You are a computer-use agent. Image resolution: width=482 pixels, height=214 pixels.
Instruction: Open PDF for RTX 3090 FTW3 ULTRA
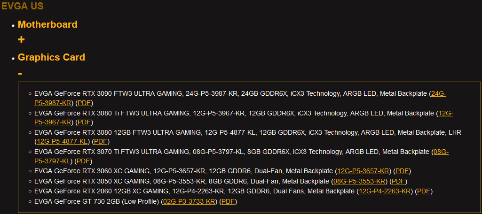pos(85,103)
